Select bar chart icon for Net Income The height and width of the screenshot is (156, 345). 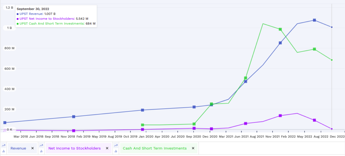(41, 151)
